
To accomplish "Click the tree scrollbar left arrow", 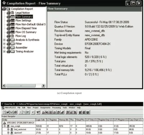I will click(4, 86).
